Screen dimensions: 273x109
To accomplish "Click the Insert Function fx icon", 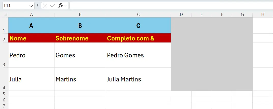I will click(x=60, y=6).
